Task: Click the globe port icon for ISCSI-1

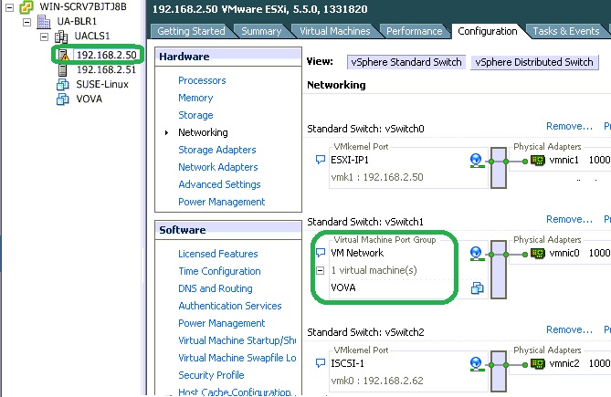Action: pos(476,364)
